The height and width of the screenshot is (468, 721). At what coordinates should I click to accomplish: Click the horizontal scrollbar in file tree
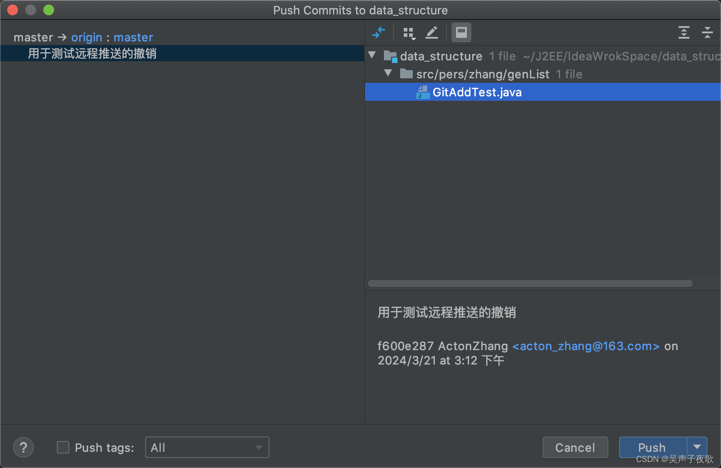530,283
